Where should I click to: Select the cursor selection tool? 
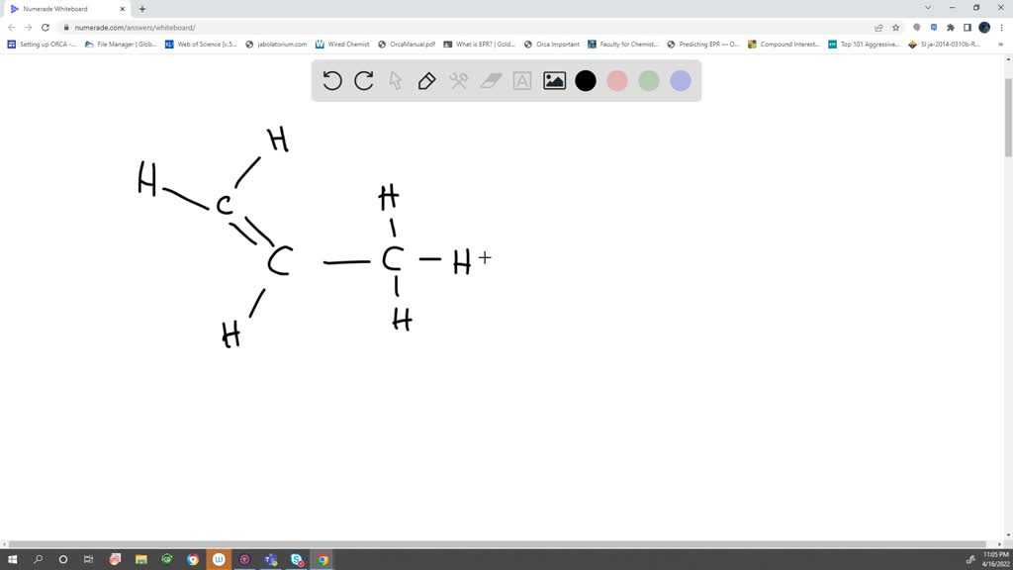pyautogui.click(x=396, y=81)
